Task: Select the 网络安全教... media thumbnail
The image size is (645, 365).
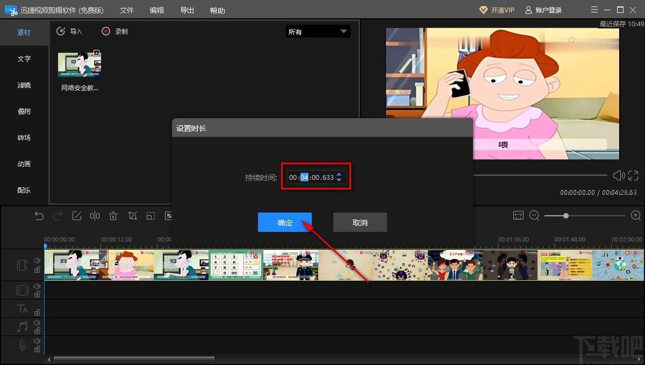Action: click(80, 64)
